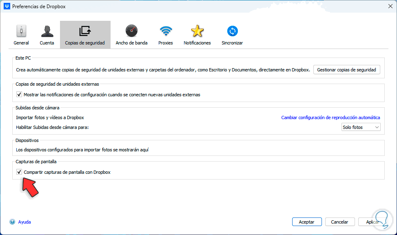This screenshot has width=397, height=235.
Task: Click Gestionar copias de seguridad button
Action: tap(347, 70)
